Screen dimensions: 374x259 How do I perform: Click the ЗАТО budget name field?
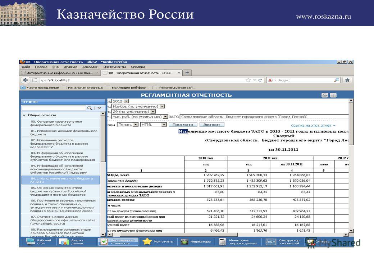click(264, 117)
